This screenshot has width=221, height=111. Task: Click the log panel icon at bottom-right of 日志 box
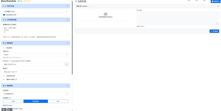coord(217,24)
